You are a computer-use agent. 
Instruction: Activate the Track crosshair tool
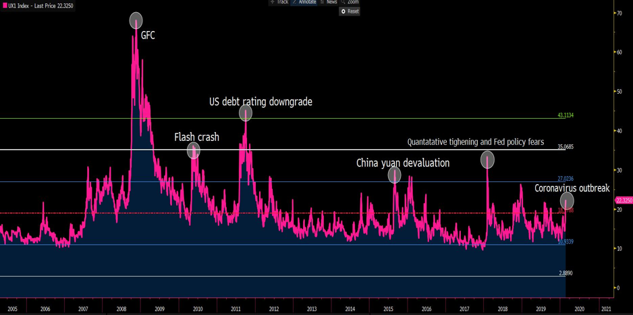[279, 2]
